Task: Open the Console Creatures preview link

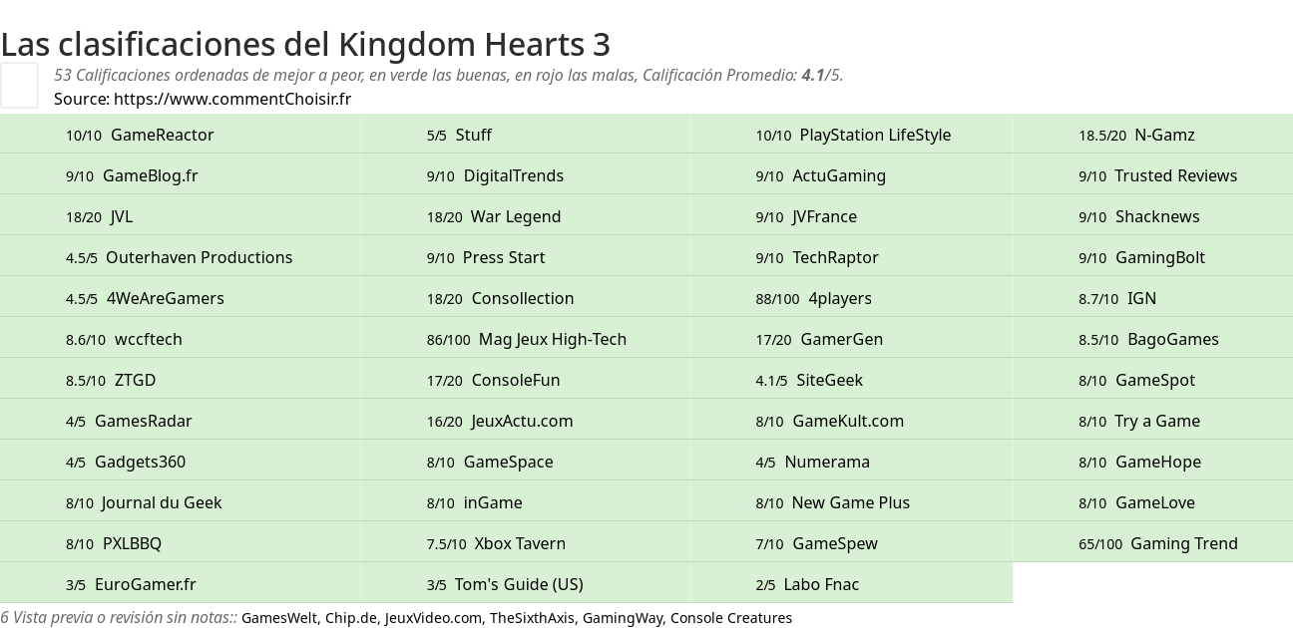Action: tap(731, 618)
